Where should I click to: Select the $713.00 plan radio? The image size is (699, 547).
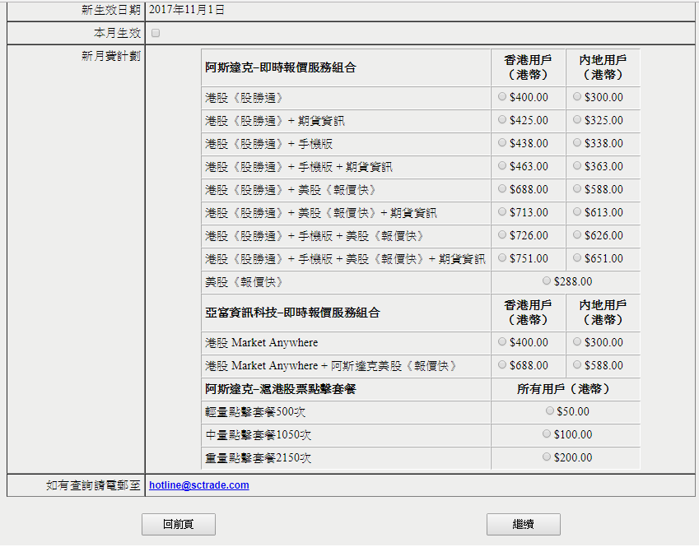[x=502, y=212]
